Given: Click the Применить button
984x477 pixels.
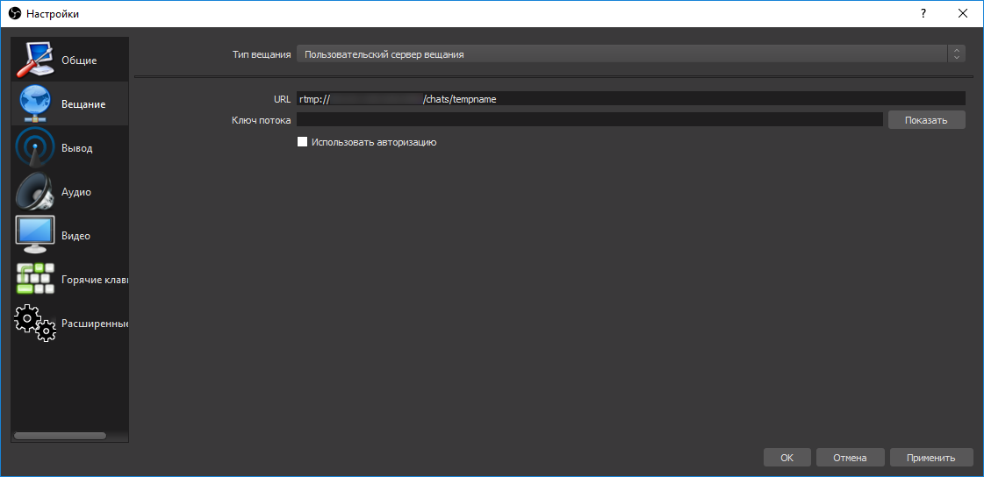Looking at the screenshot, I should (931, 458).
